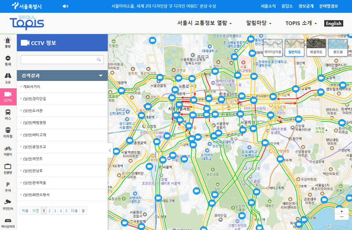Image resolution: width=352 pixels, height=230 pixels.
Task: Click the iF 디자인 어워드 news headline
Action: click(164, 6)
